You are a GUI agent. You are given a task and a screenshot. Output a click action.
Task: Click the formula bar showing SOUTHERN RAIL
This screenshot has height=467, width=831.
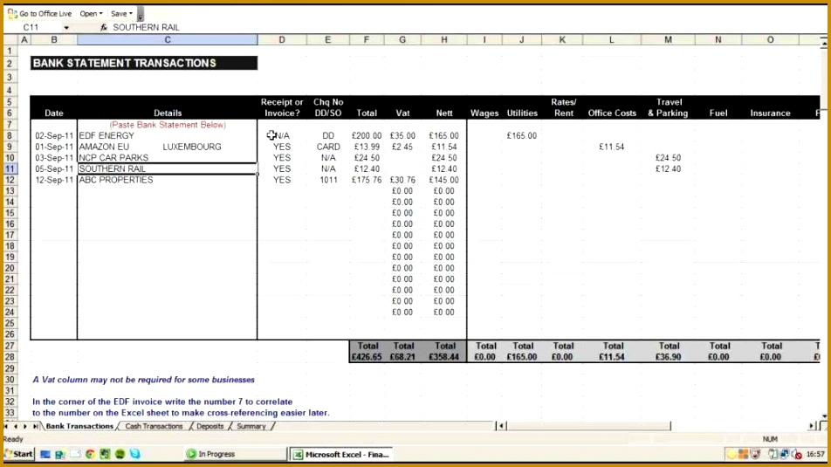click(x=466, y=27)
